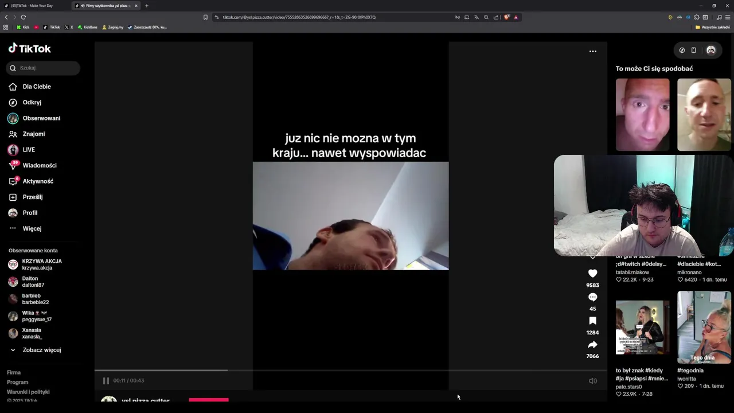Image resolution: width=734 pixels, height=413 pixels.
Task: Click Program footer link
Action: pyautogui.click(x=17, y=382)
